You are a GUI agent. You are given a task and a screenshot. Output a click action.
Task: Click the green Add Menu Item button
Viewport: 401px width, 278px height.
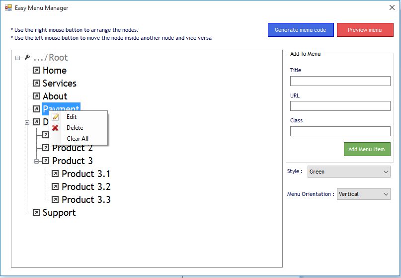[367, 149]
